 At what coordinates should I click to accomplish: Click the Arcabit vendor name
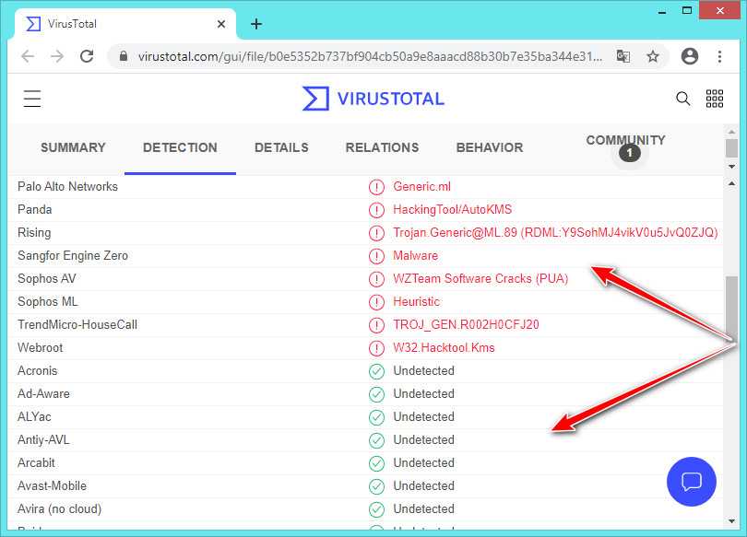pyautogui.click(x=36, y=462)
